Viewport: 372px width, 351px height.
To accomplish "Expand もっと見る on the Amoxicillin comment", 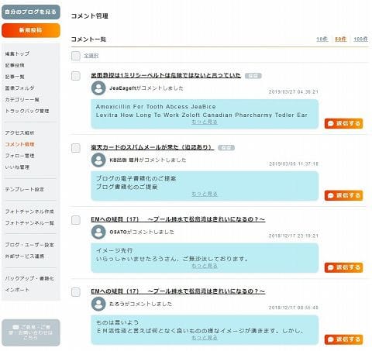I will coord(205,122).
